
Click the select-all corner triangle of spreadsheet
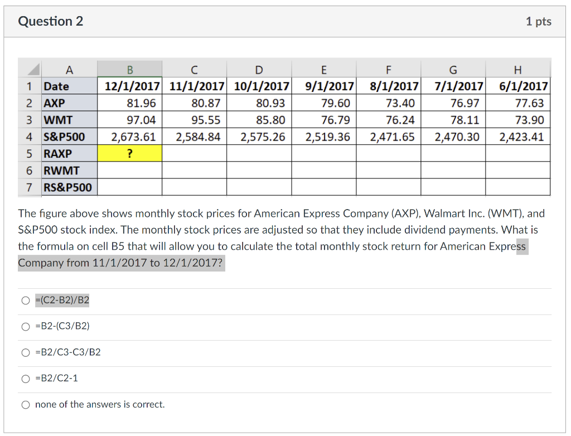[33, 69]
